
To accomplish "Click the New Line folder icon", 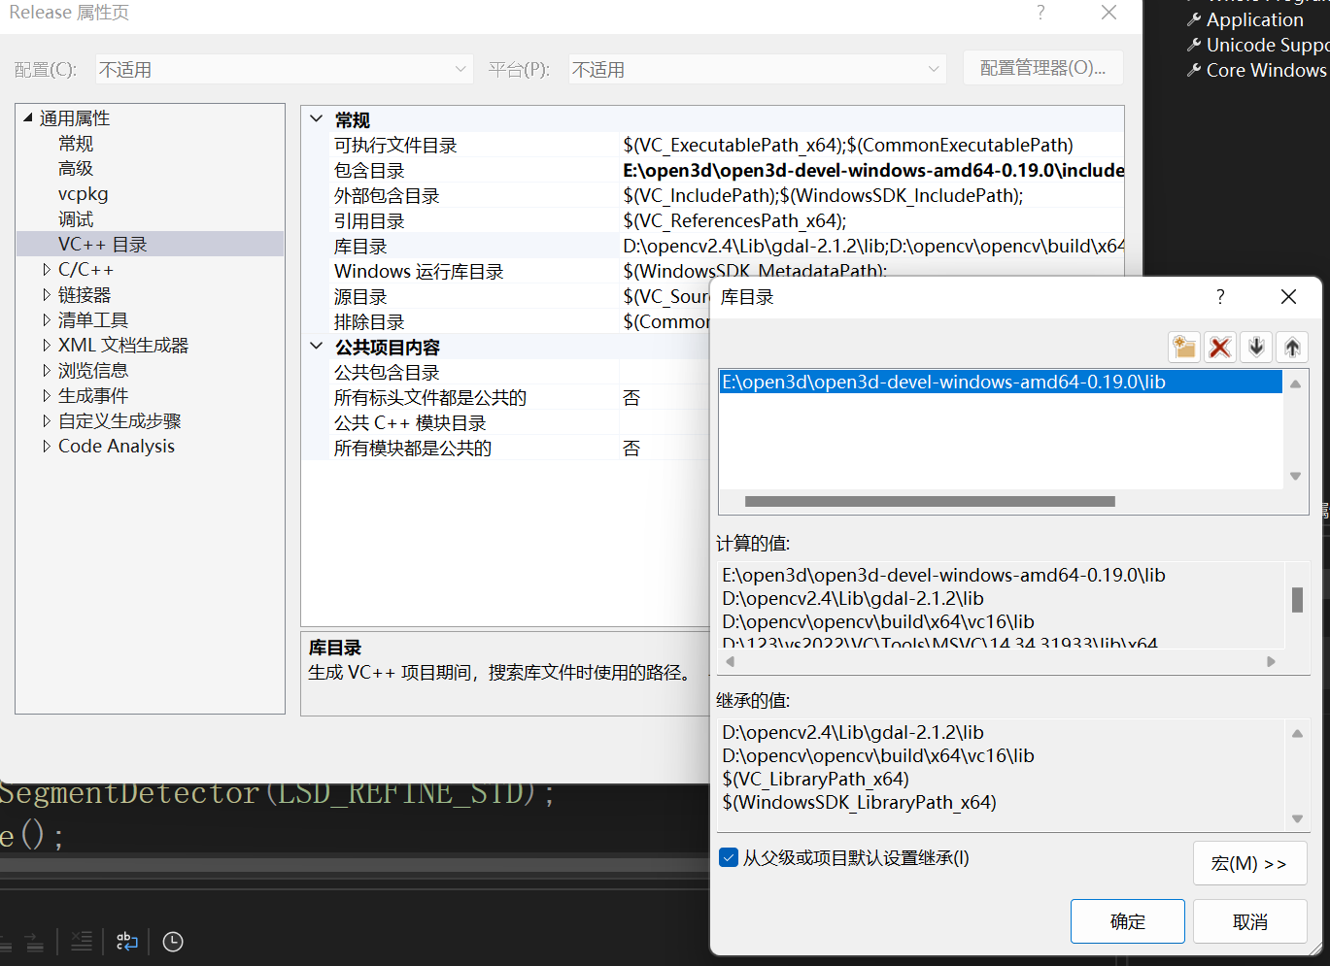I will tap(1184, 347).
